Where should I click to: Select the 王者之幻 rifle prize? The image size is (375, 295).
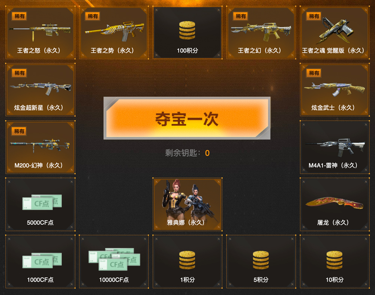click(x=261, y=33)
